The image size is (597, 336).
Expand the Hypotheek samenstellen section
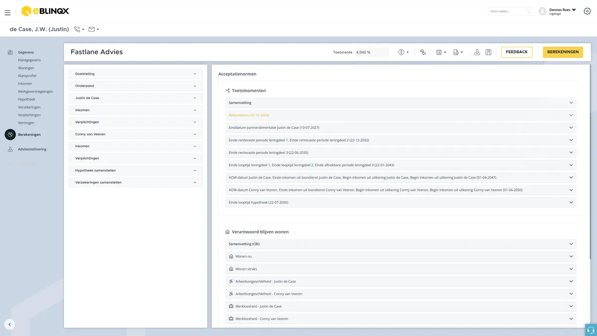pyautogui.click(x=135, y=170)
